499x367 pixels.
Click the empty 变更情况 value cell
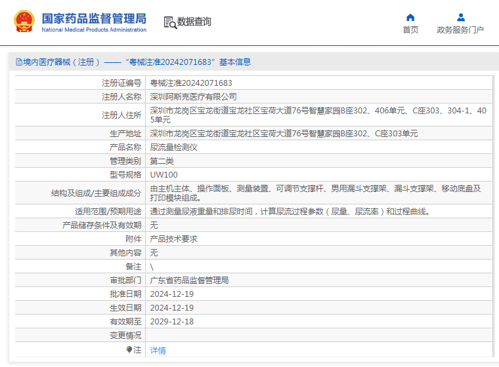(x=319, y=336)
